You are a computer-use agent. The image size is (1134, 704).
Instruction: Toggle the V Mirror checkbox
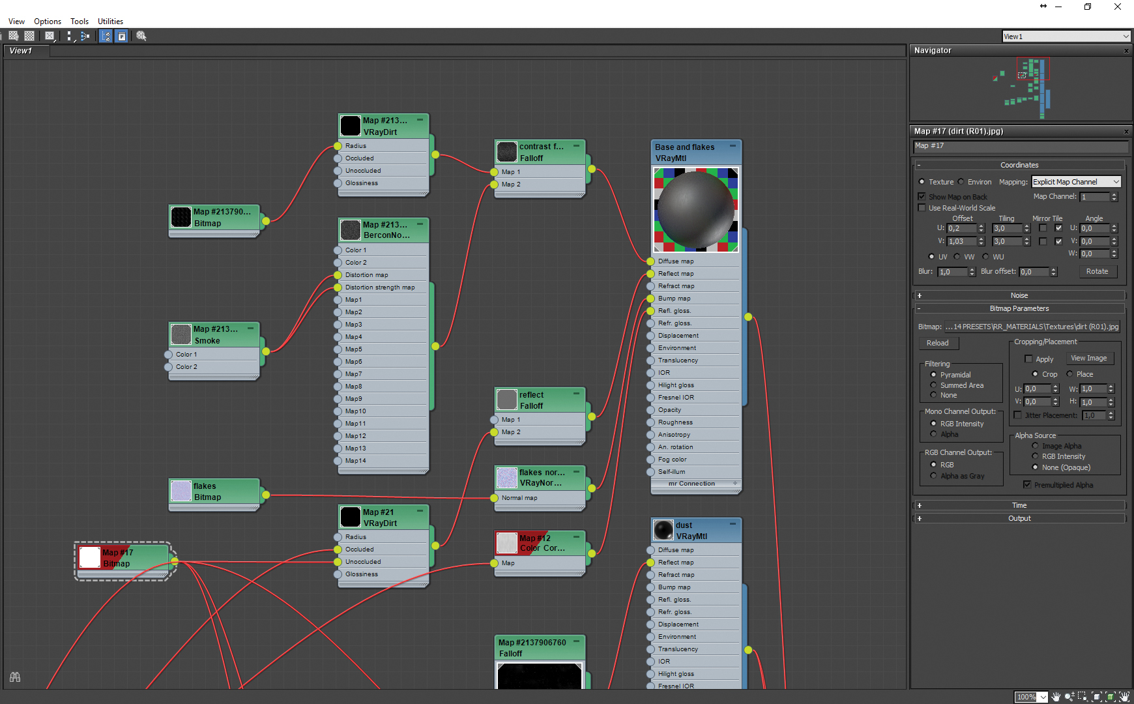[x=1043, y=241]
